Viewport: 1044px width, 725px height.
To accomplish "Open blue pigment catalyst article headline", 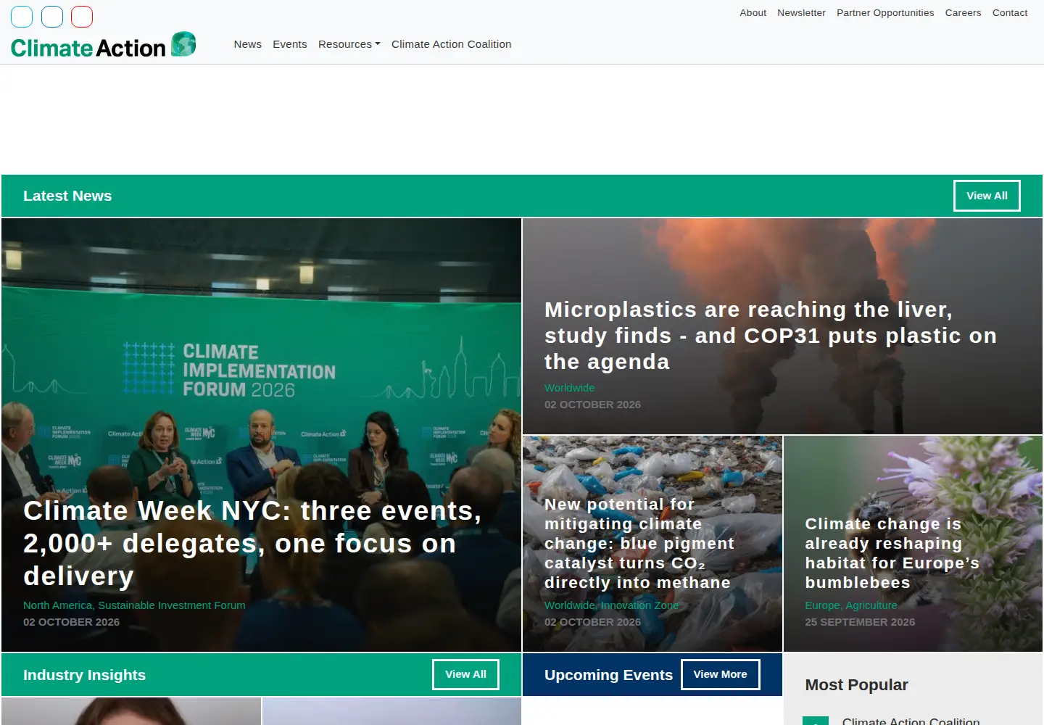I will [639, 544].
